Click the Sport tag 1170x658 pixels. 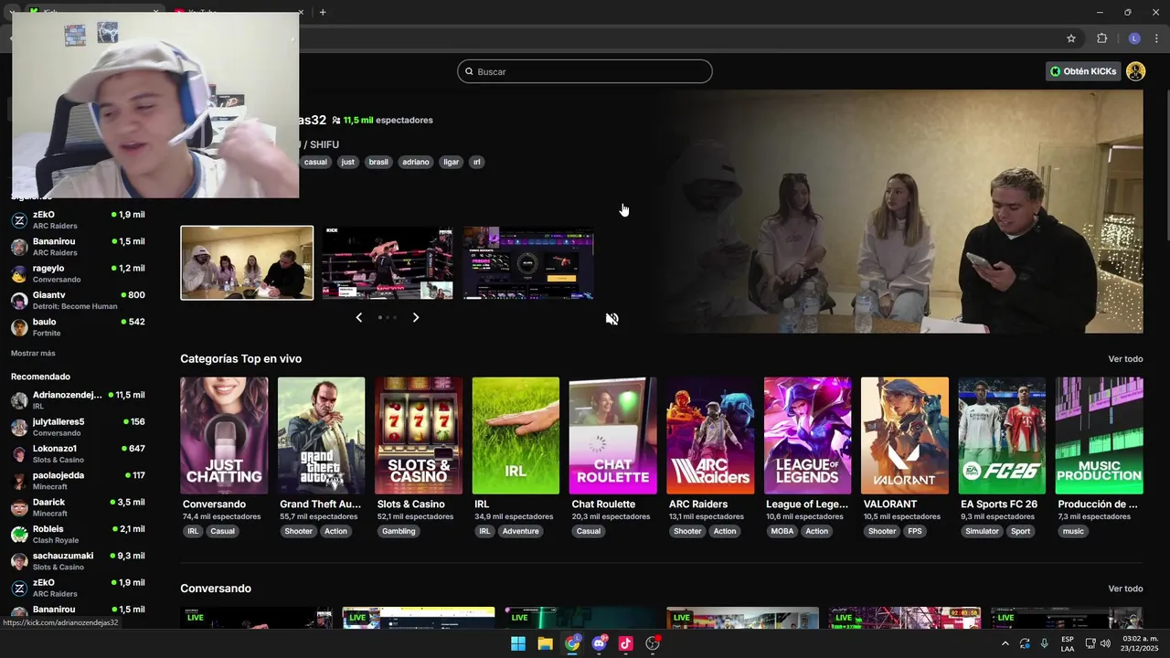[x=1021, y=531]
